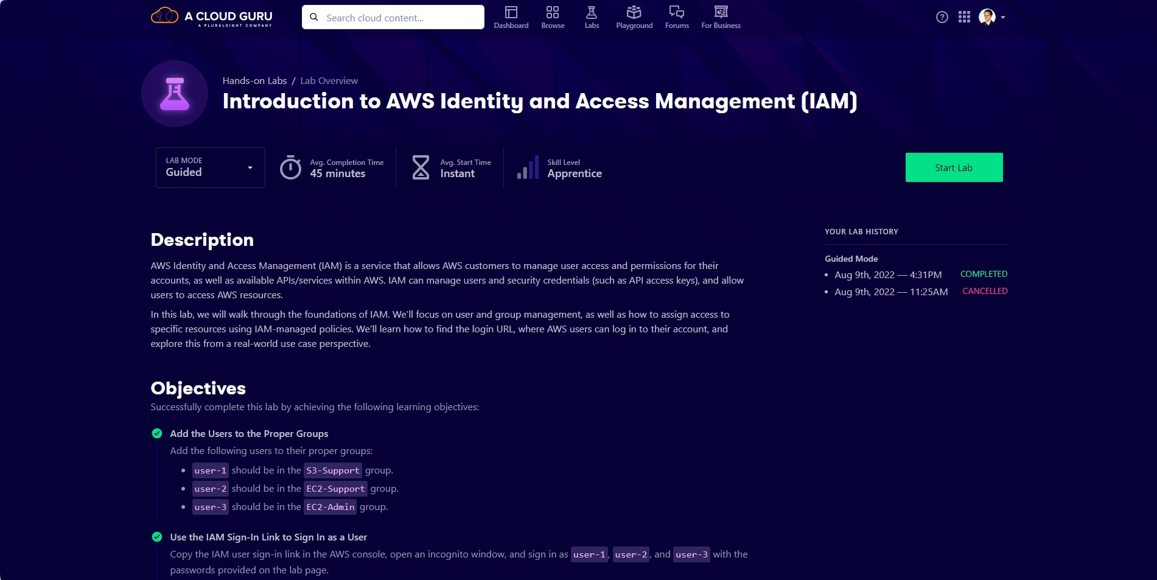Open the Dashboard nav item

coord(511,17)
